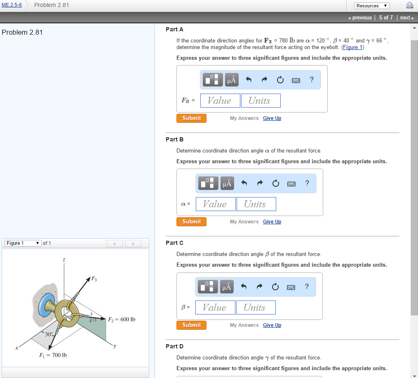The width and height of the screenshot is (418, 378).
Task: Click the print icon at top right
Action: click(x=409, y=5)
